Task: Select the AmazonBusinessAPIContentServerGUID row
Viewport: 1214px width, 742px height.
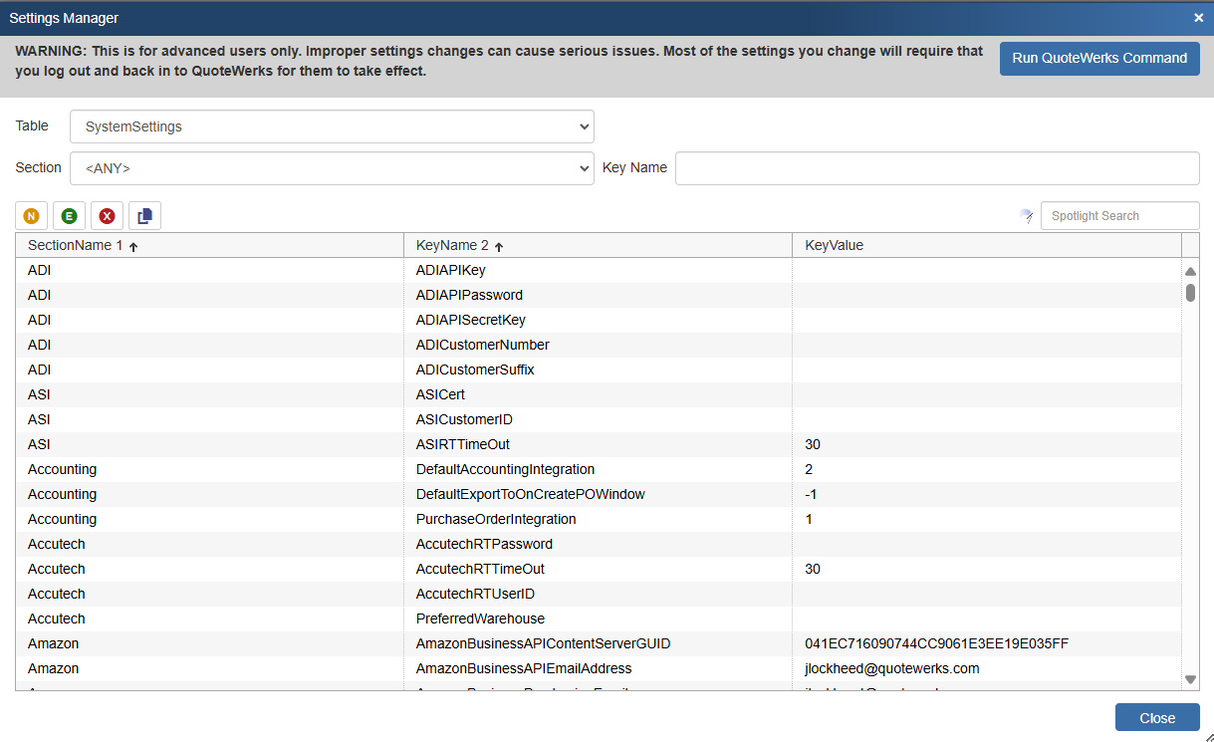Action: 543,643
